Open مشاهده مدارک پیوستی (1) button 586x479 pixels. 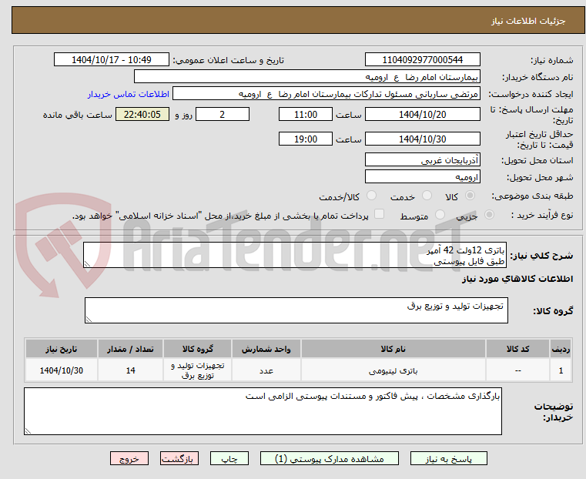click(330, 458)
